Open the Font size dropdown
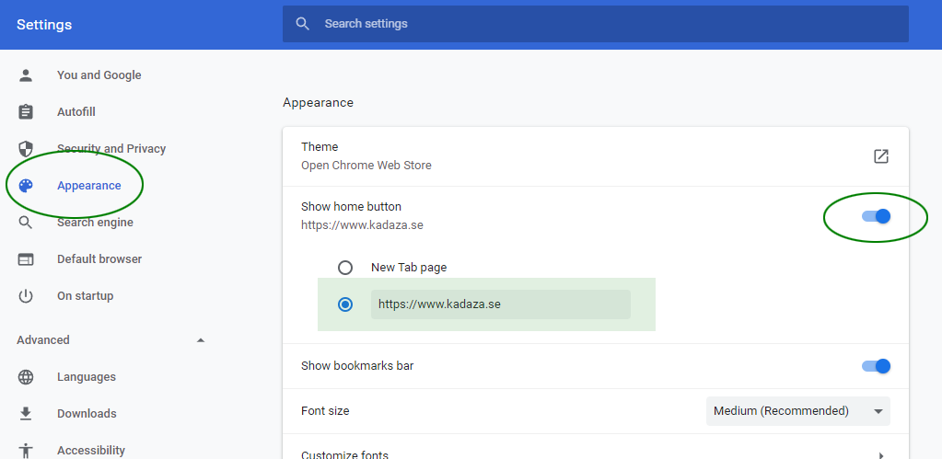 point(797,411)
